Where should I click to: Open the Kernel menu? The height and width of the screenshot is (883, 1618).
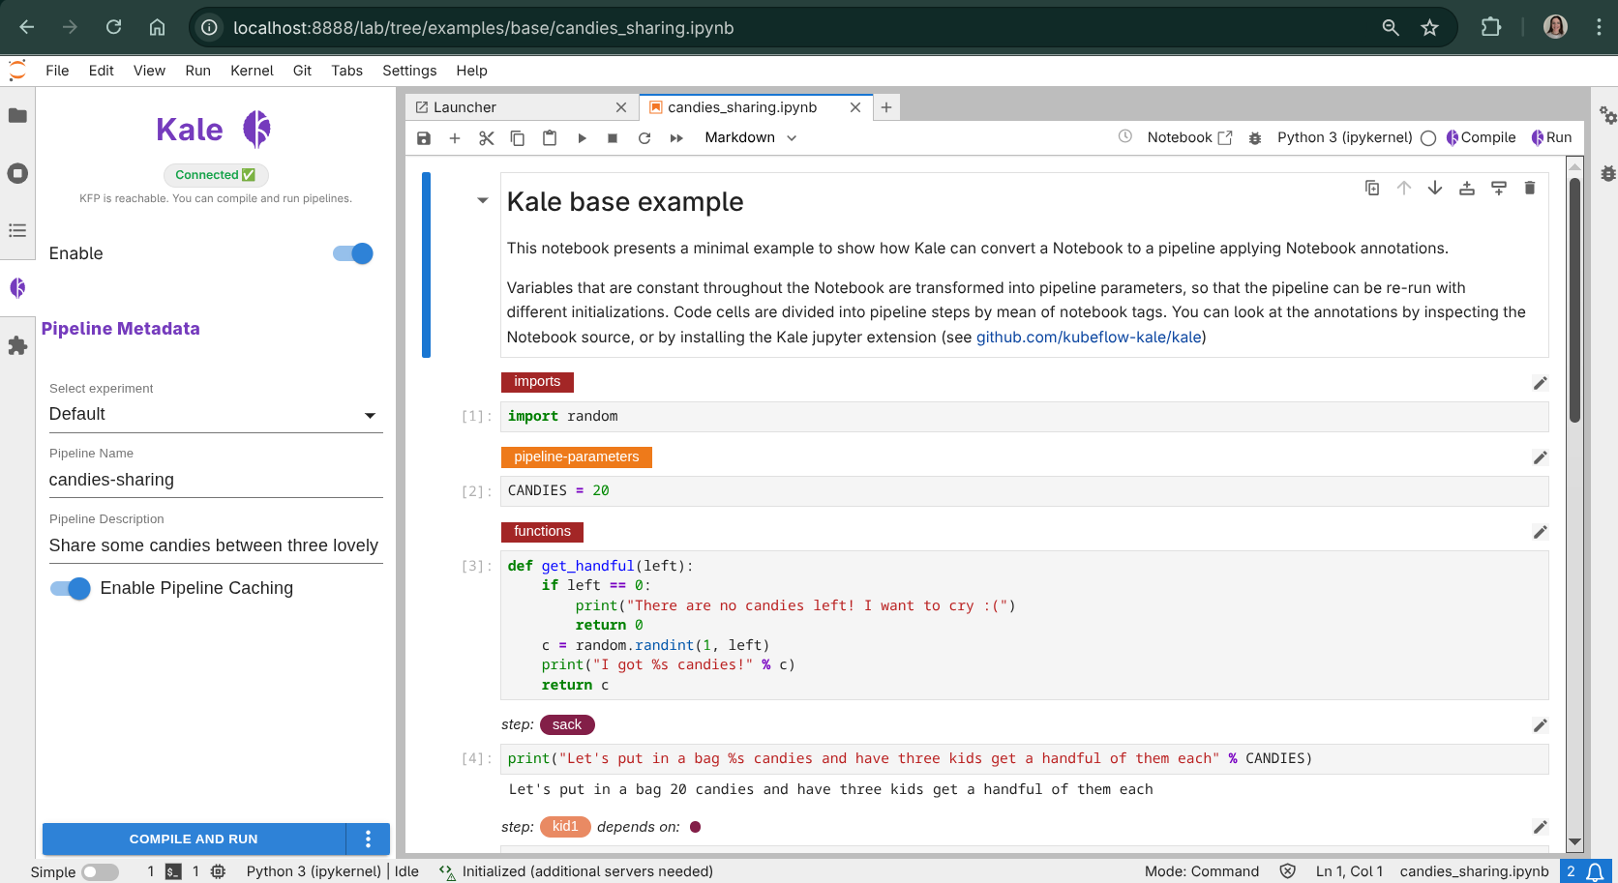coord(252,71)
